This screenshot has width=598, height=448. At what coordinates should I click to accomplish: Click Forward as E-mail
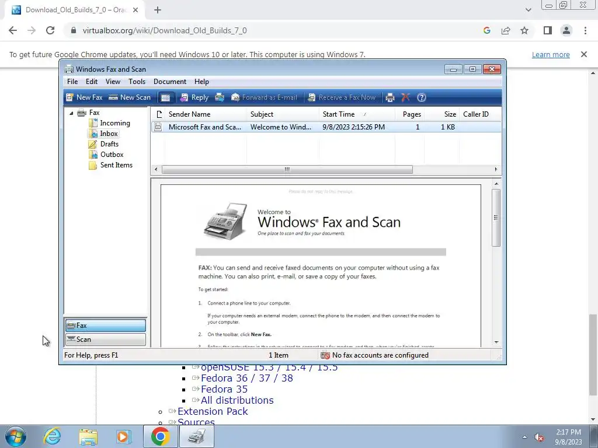(x=264, y=97)
